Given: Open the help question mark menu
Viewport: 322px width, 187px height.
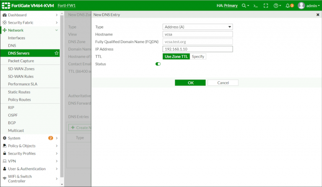Looking at the screenshot, I should coord(277,6).
